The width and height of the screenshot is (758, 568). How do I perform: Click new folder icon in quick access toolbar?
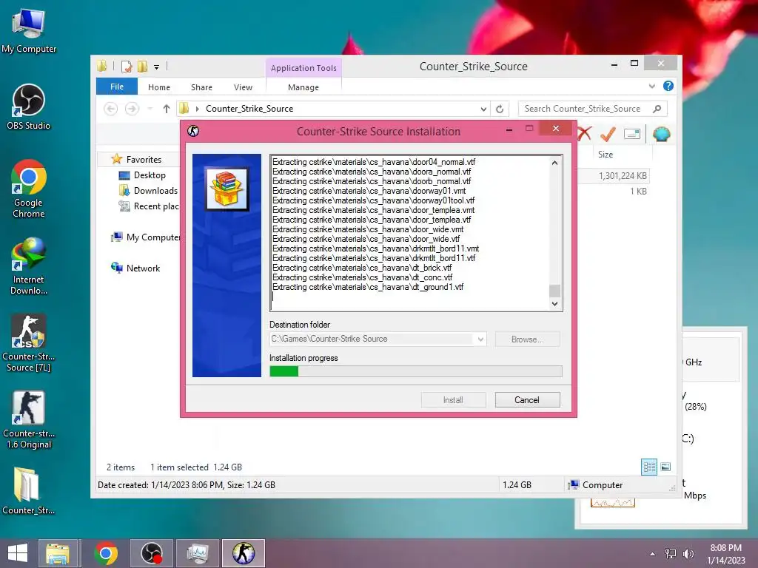point(142,66)
